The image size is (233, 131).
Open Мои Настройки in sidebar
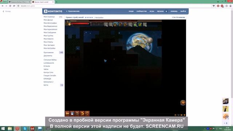pos(50,48)
